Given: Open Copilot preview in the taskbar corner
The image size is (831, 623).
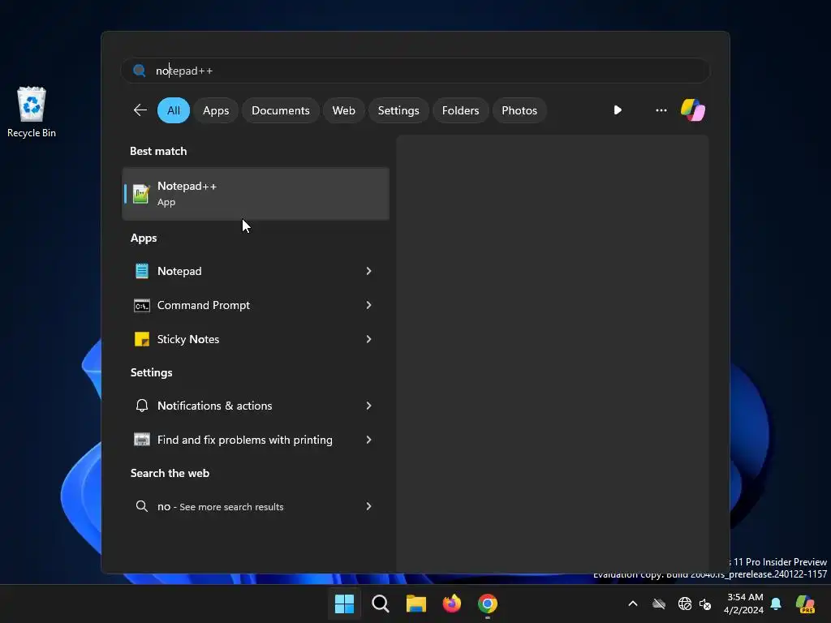Looking at the screenshot, I should (x=806, y=604).
